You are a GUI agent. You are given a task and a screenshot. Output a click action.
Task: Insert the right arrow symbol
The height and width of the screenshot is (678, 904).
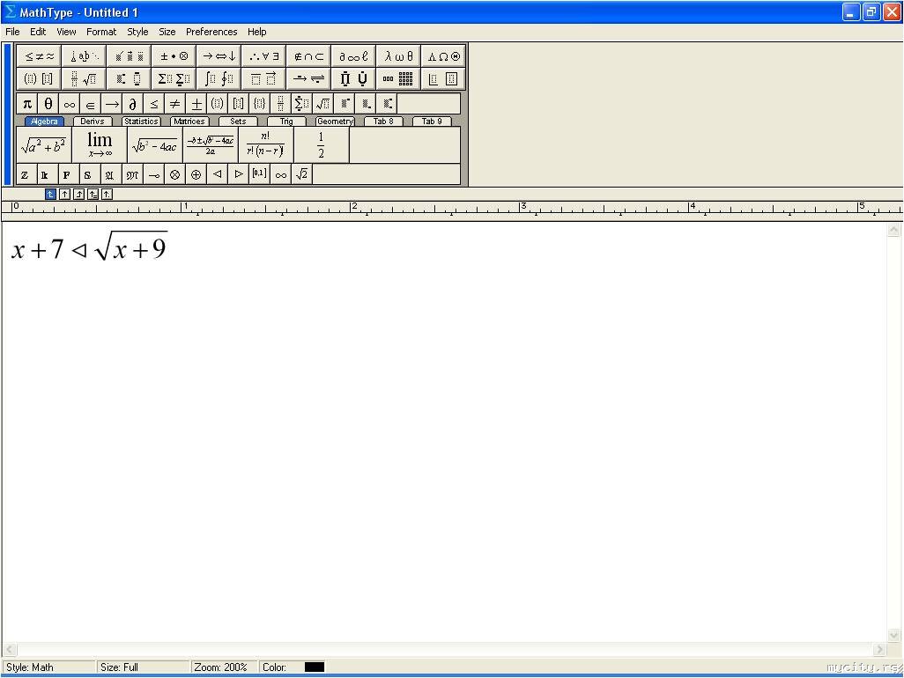click(x=112, y=104)
